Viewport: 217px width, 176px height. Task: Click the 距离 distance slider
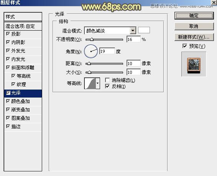pyautogui.click(x=104, y=64)
